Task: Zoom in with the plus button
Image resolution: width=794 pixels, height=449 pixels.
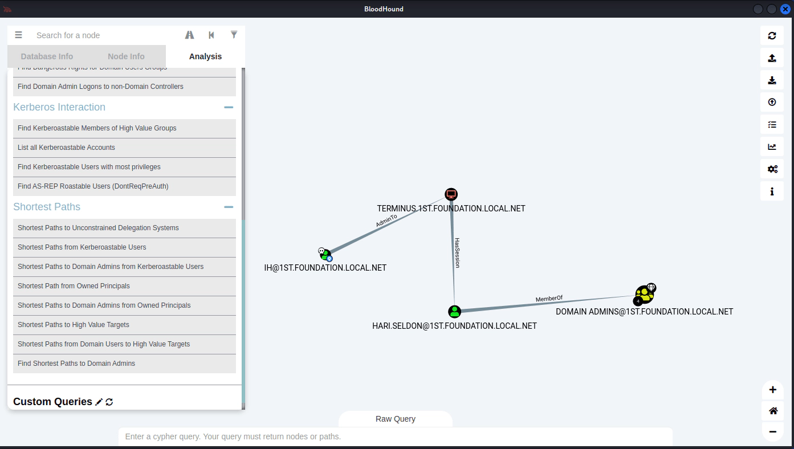Action: pos(773,390)
